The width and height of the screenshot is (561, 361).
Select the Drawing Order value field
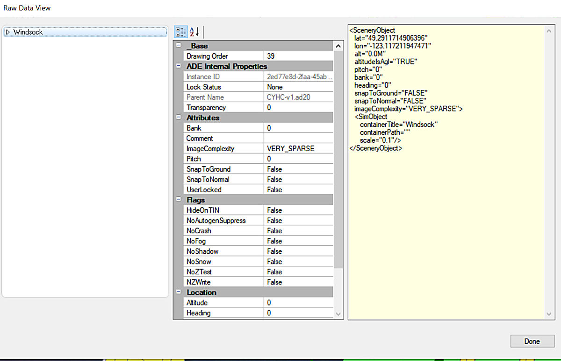[x=298, y=55]
